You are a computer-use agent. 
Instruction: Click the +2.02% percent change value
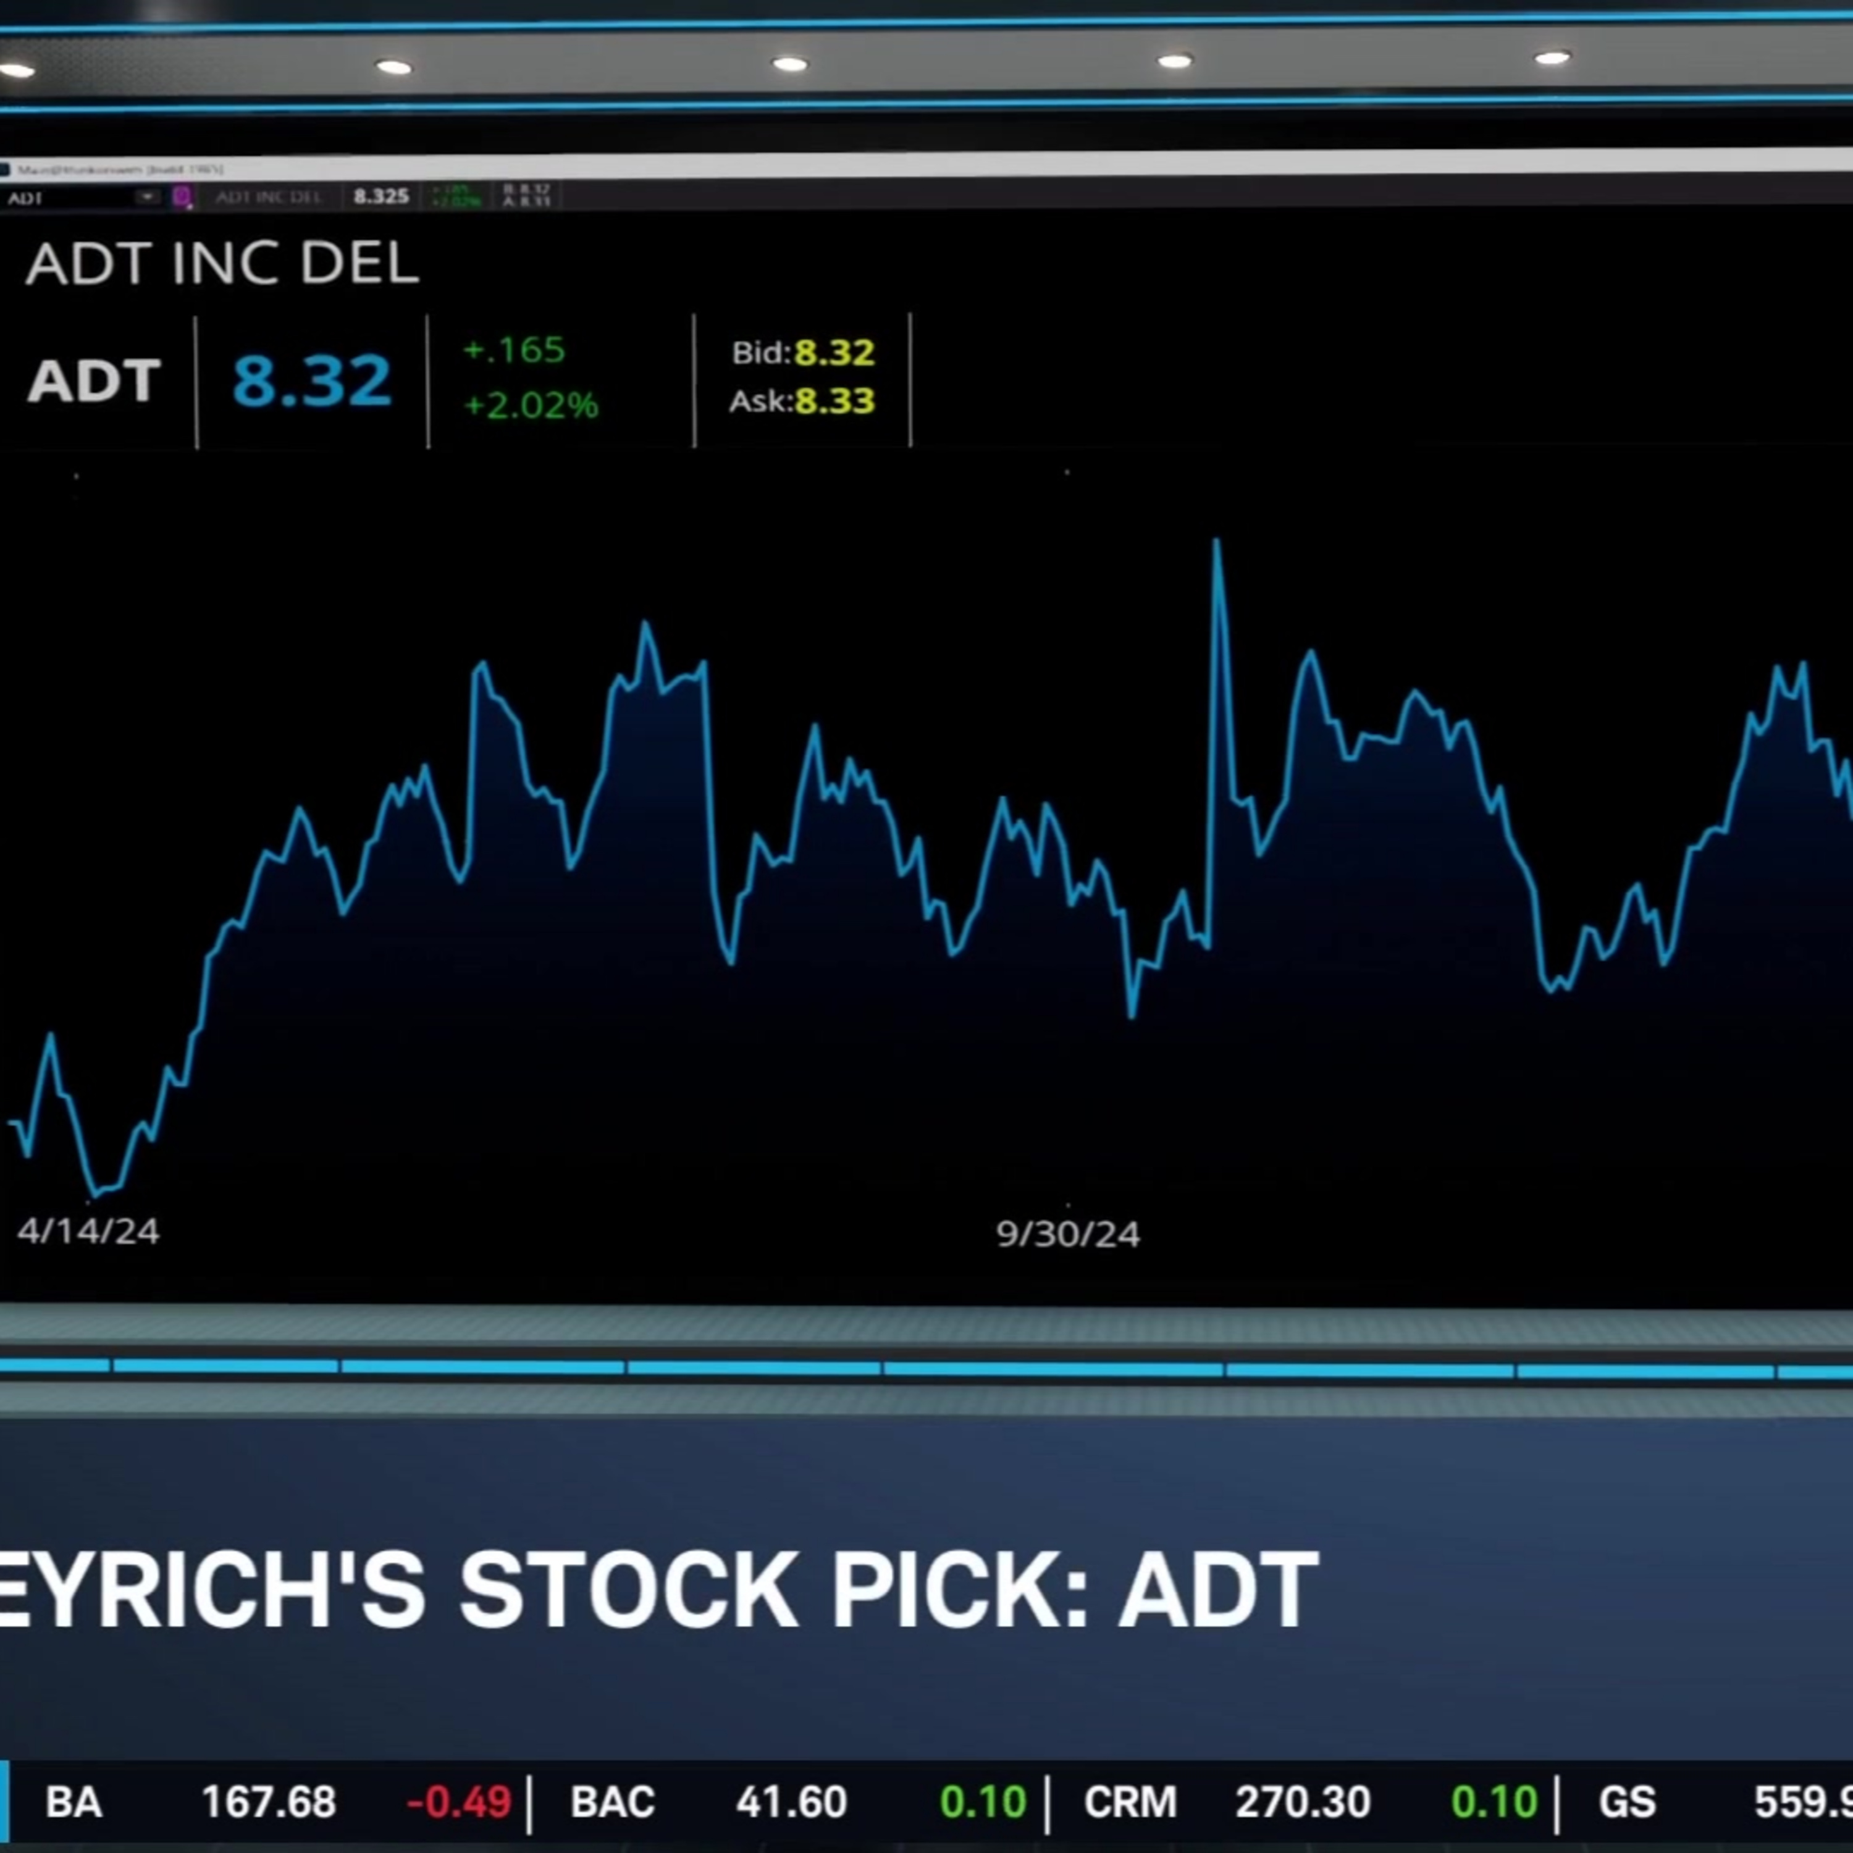(x=531, y=405)
